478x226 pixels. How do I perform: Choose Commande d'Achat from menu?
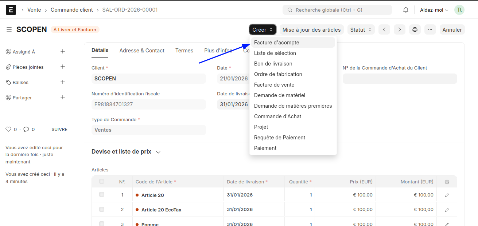tap(293, 116)
